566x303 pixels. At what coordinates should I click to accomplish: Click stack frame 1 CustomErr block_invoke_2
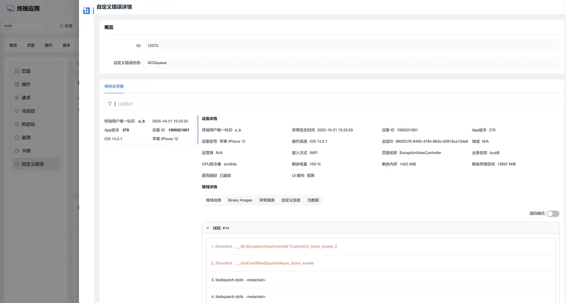(x=274, y=246)
